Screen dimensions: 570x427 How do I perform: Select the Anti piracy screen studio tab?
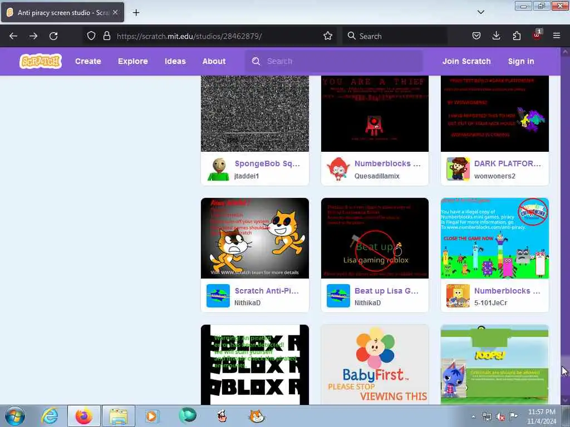tap(62, 12)
